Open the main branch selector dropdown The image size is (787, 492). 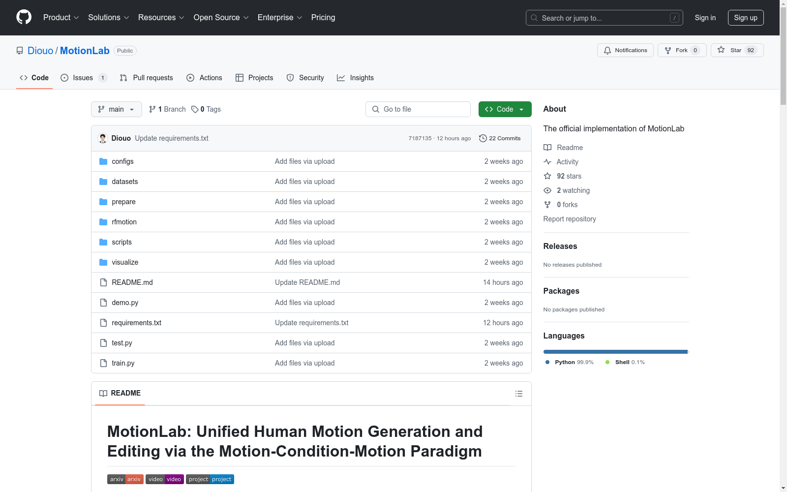click(x=117, y=109)
